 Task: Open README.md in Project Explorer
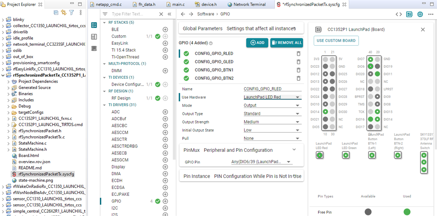(30, 168)
